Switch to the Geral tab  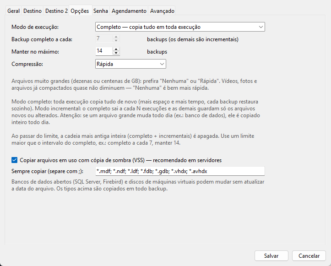click(x=14, y=11)
